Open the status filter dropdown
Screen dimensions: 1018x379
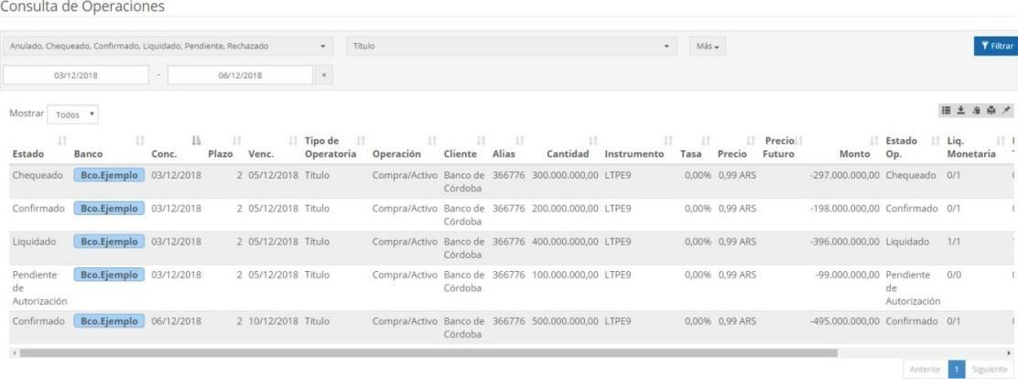169,46
